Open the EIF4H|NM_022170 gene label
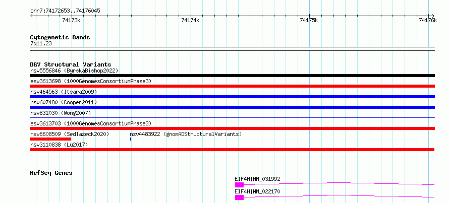449x203 pixels. (257, 191)
